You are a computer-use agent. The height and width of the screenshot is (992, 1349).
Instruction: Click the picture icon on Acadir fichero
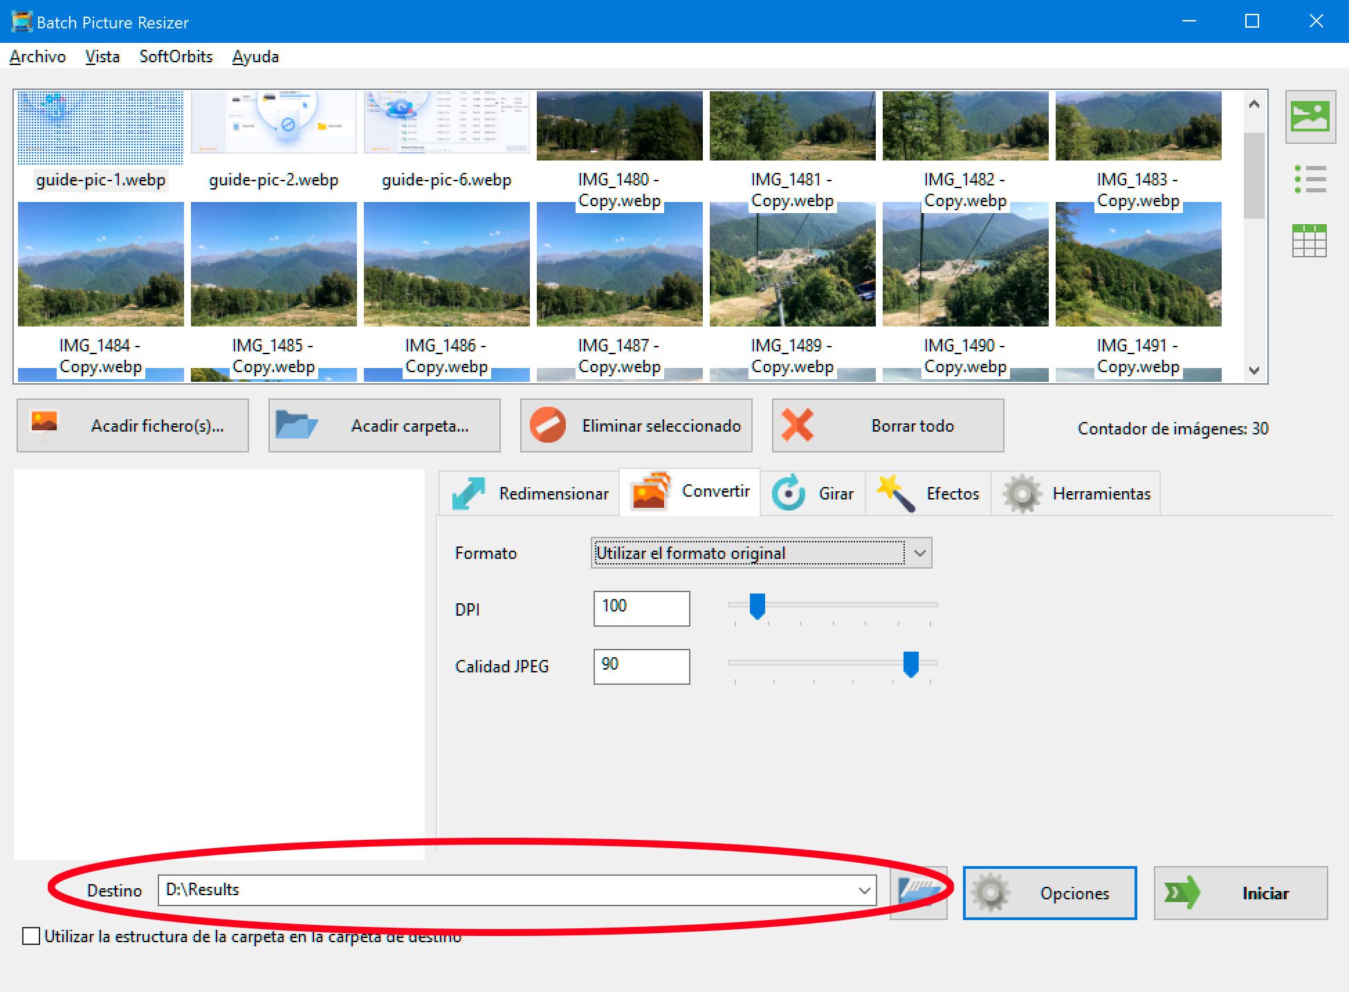point(44,425)
